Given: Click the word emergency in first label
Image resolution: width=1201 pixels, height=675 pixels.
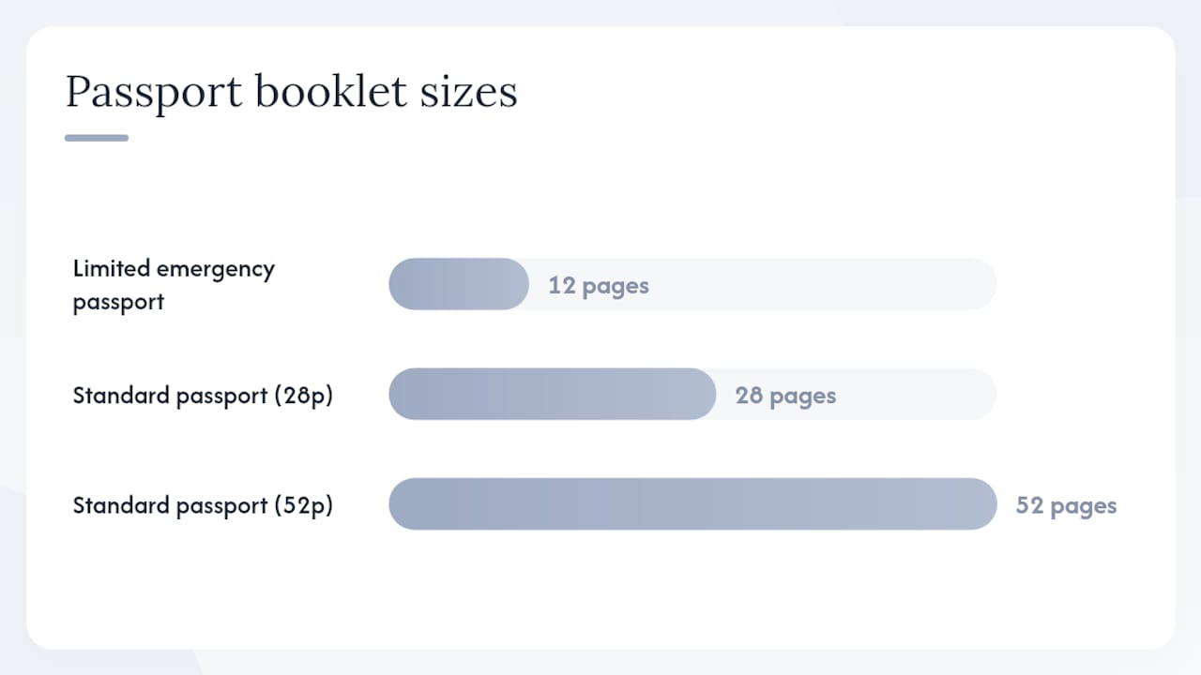Looking at the screenshot, I should pos(216,269).
